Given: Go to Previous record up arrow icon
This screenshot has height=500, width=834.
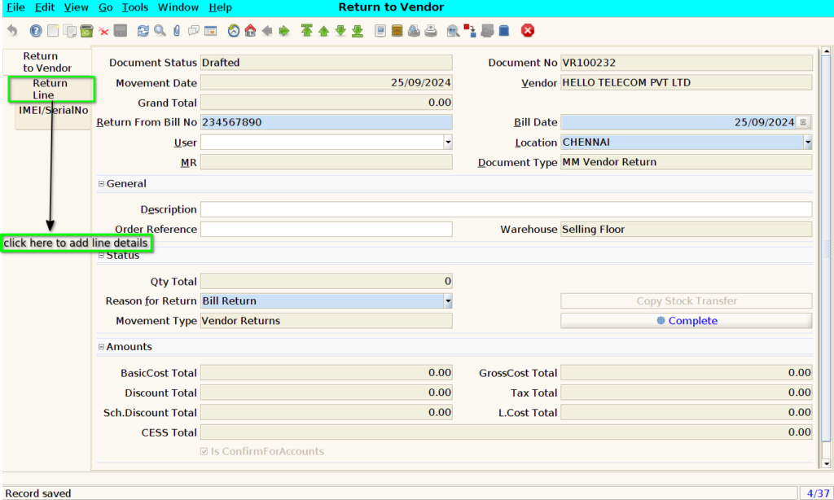Looking at the screenshot, I should [323, 31].
